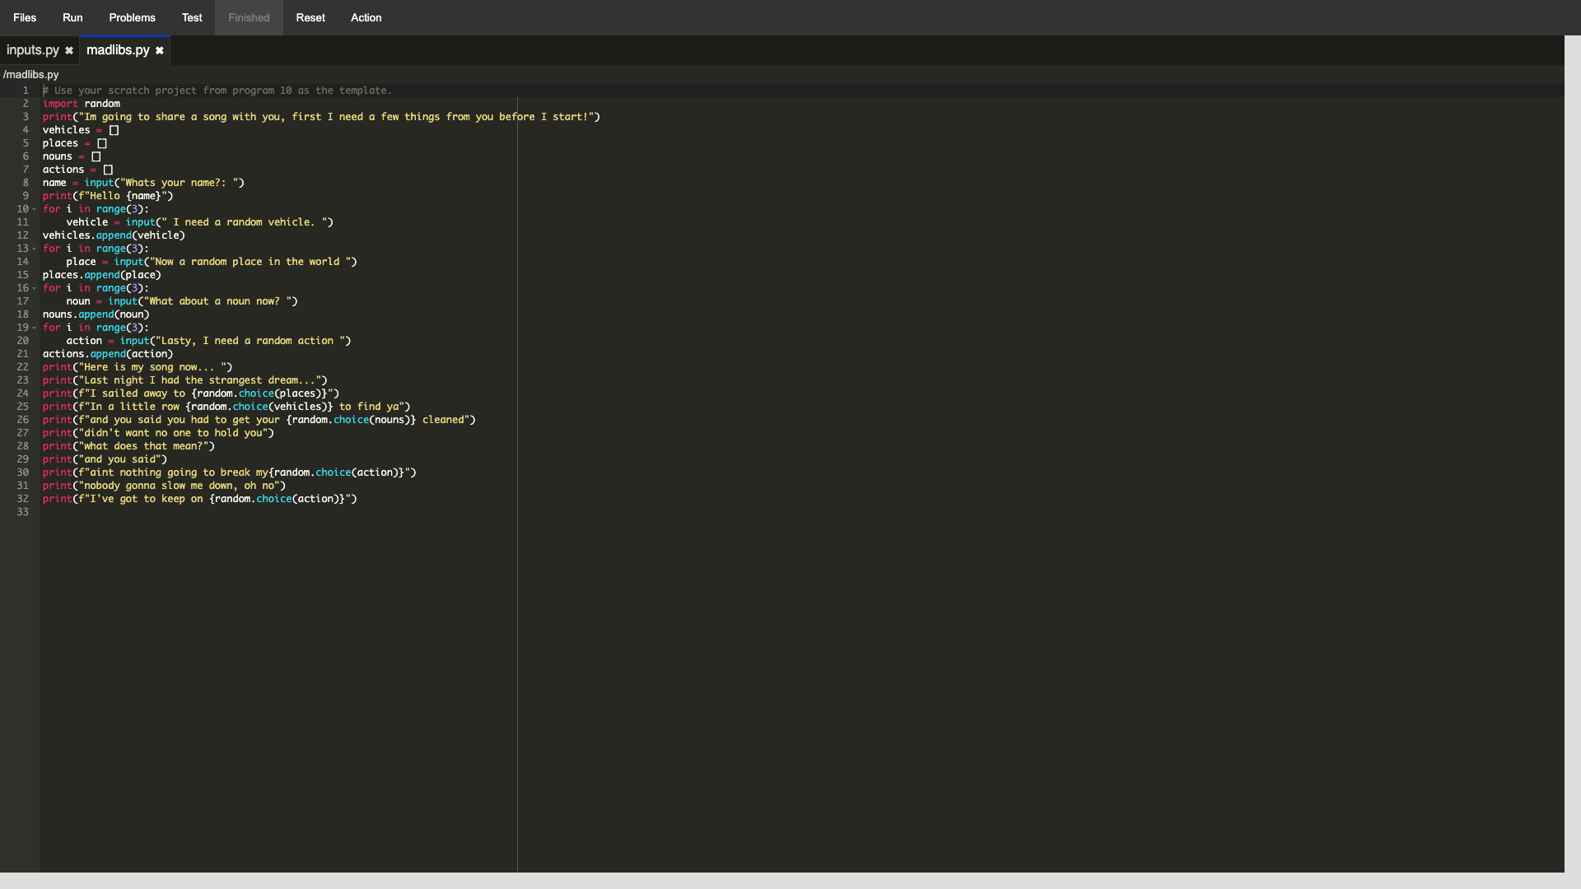The height and width of the screenshot is (889, 1581).
Task: Click the 'nouns = []' line
Action: (72, 156)
